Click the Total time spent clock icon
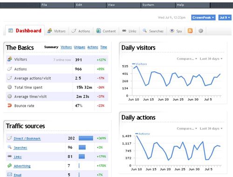Image resolution: width=233 pixels, height=177 pixels. point(10,87)
